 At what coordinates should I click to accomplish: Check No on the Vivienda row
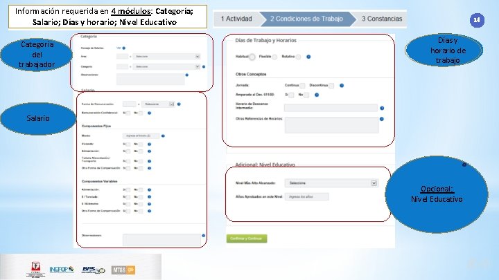(140, 144)
